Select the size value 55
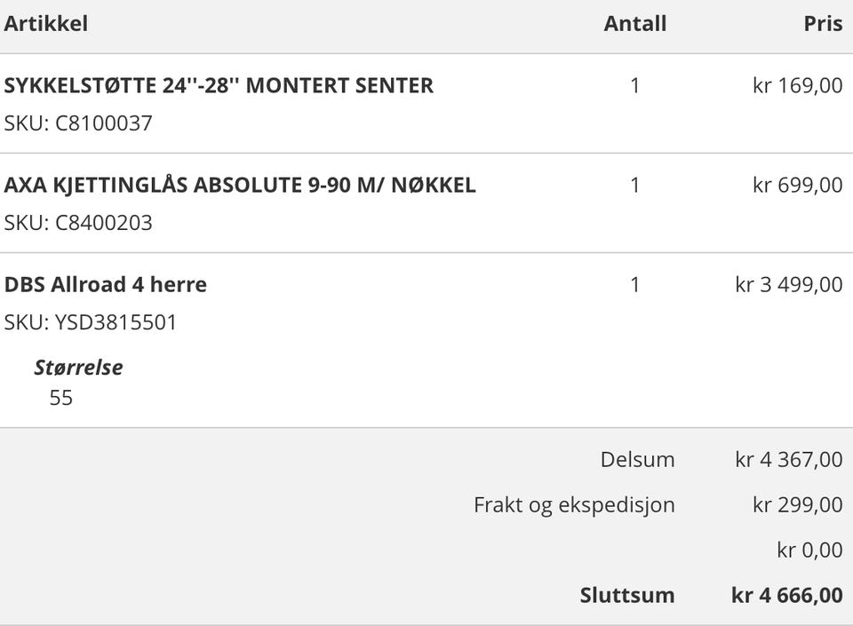 click(x=61, y=398)
